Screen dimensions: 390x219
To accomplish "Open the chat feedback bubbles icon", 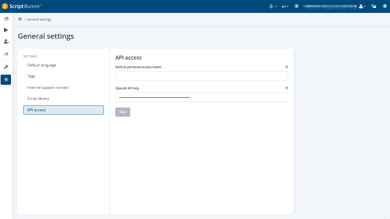I will (x=373, y=6).
